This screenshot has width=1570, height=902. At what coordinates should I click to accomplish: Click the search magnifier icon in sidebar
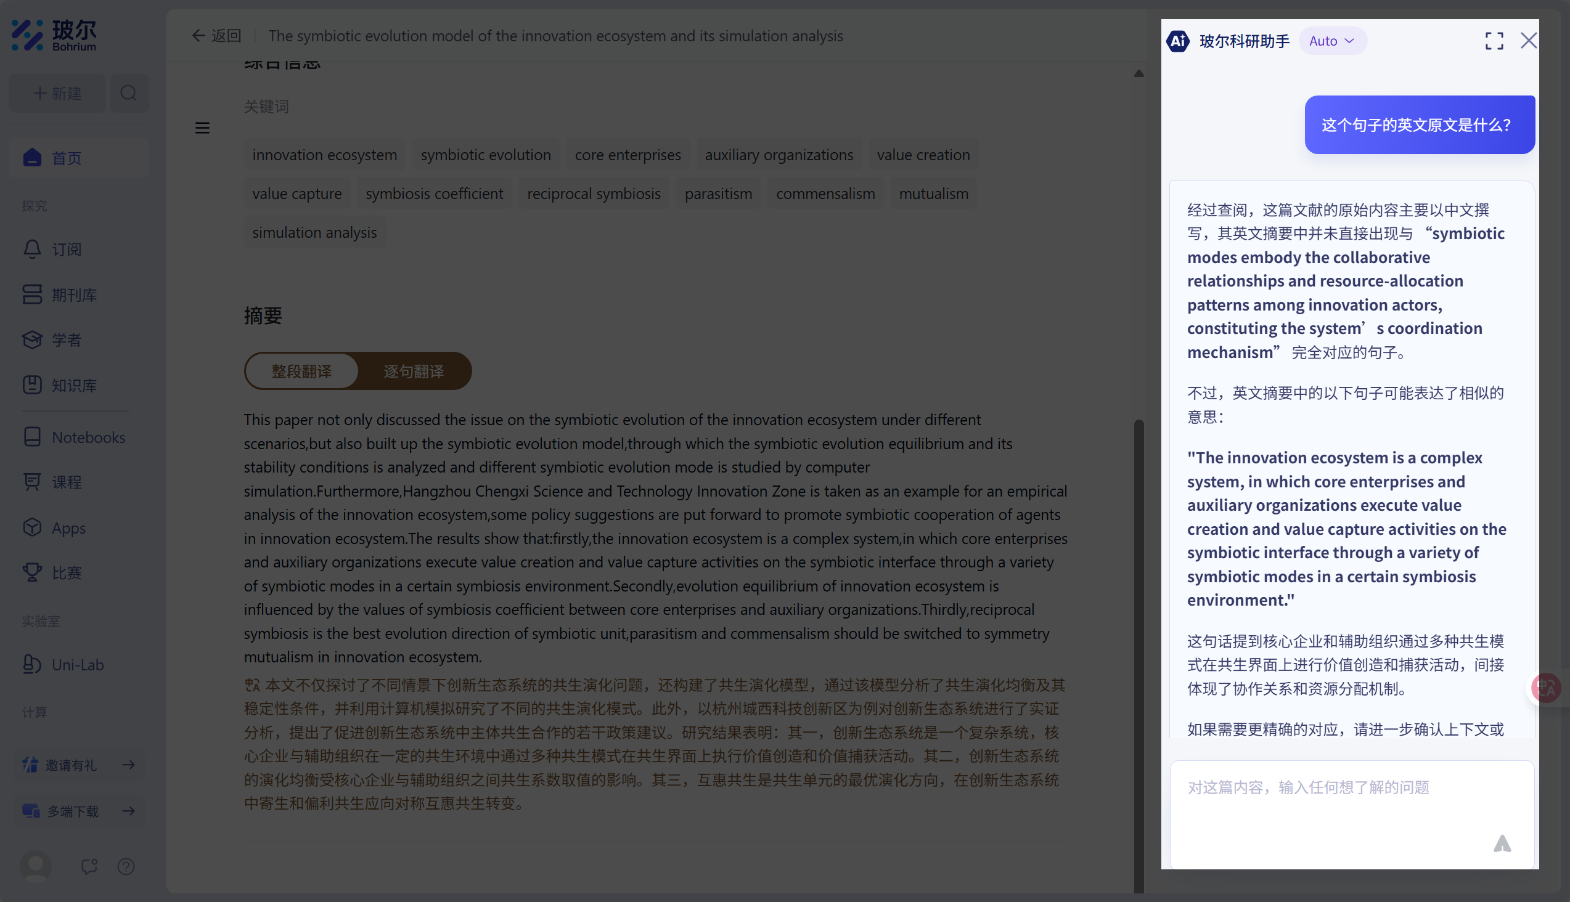pos(129,94)
